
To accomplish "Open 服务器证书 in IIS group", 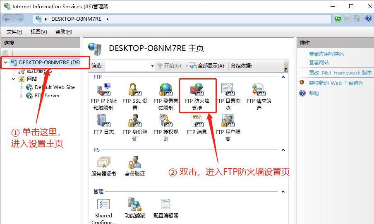I will click(103, 166).
